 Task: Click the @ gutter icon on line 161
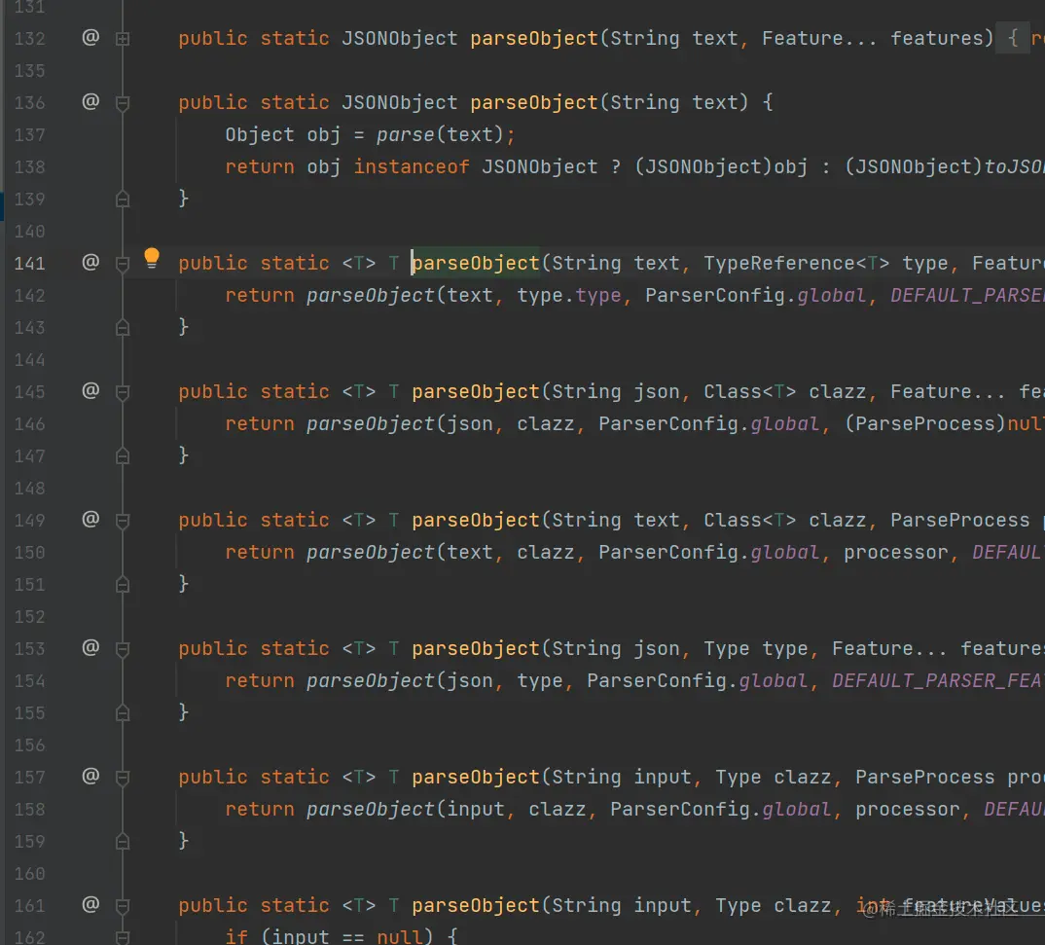[x=90, y=904]
